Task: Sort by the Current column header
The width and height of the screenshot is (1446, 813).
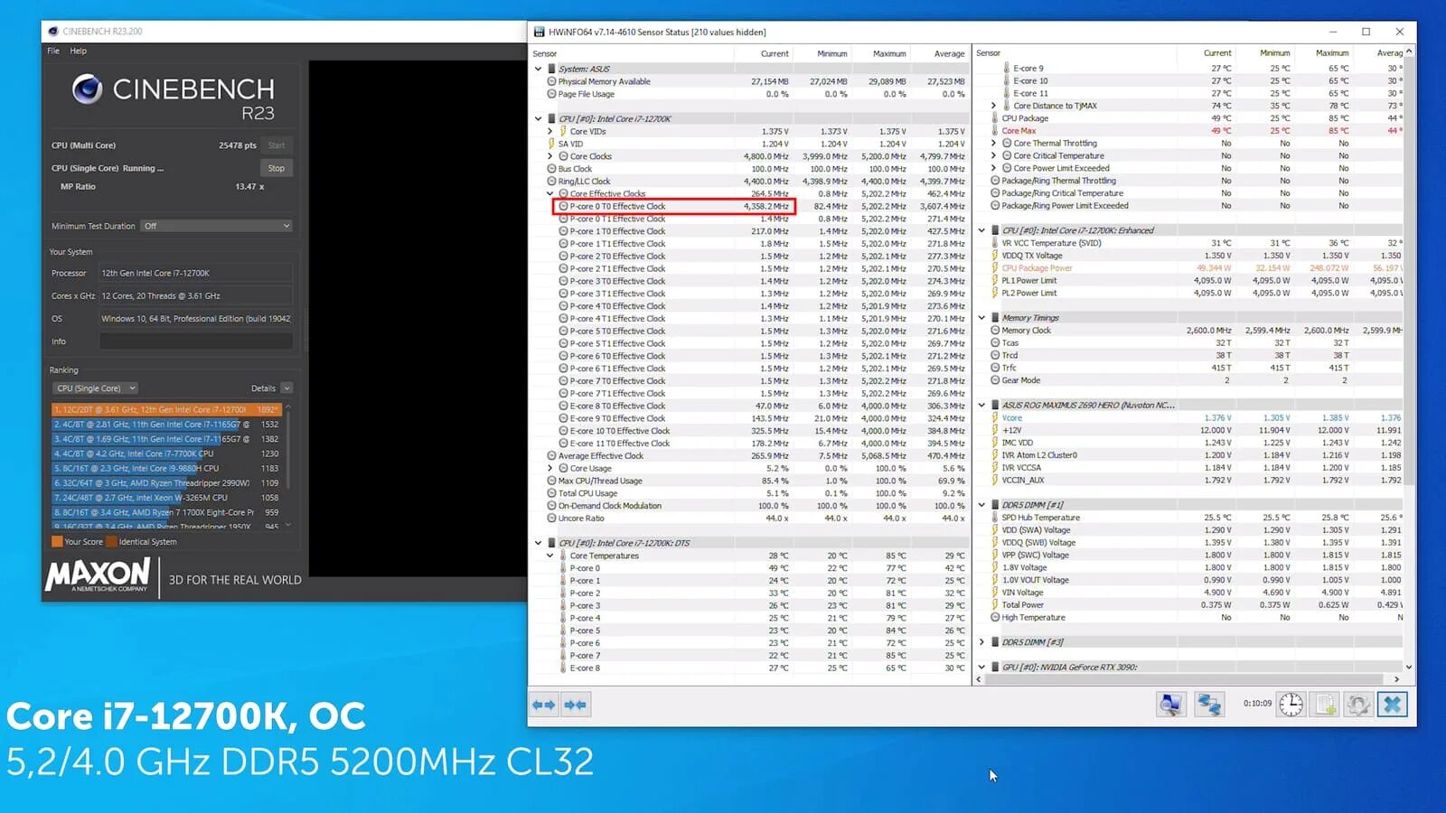Action: pyautogui.click(x=775, y=54)
